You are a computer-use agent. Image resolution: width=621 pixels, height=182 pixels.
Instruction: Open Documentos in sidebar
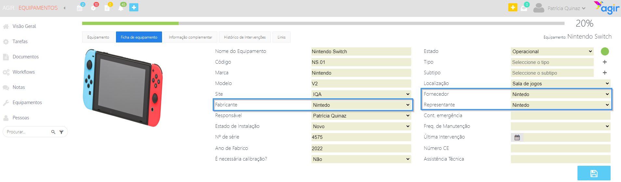pos(26,57)
